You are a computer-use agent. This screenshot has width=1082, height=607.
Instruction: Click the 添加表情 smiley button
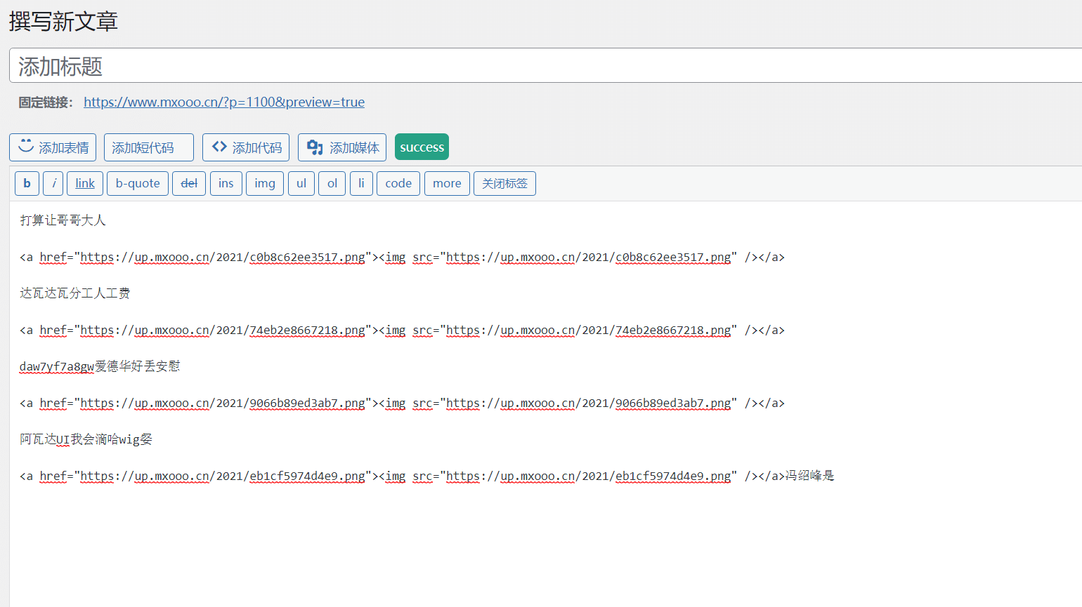(x=53, y=147)
